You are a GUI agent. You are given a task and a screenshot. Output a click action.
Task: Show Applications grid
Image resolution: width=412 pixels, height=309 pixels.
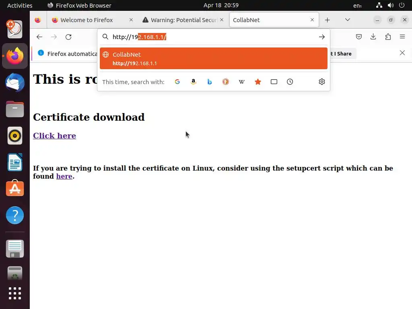point(15,293)
